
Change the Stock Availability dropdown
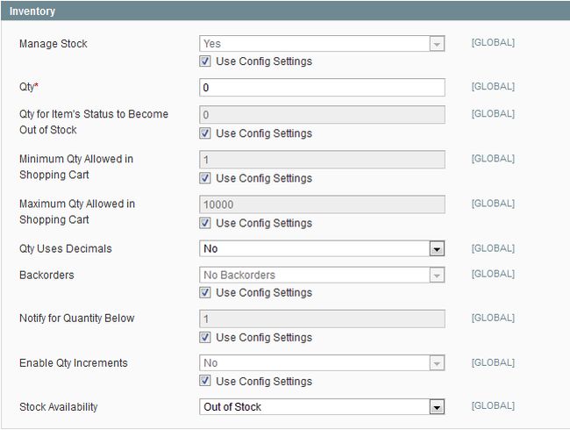coord(322,407)
